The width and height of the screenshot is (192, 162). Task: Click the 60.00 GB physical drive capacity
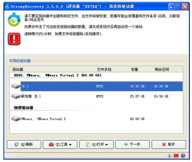click(x=137, y=119)
